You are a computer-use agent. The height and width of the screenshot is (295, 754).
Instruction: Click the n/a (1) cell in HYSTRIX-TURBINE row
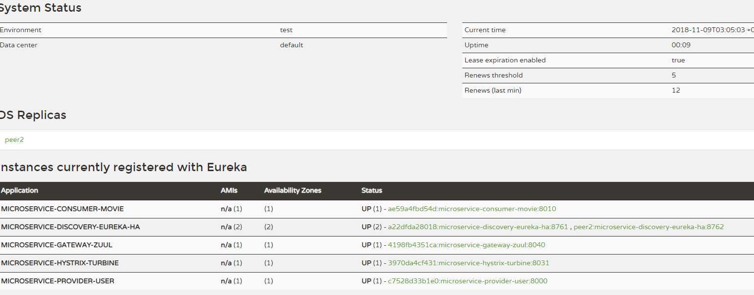coord(232,263)
